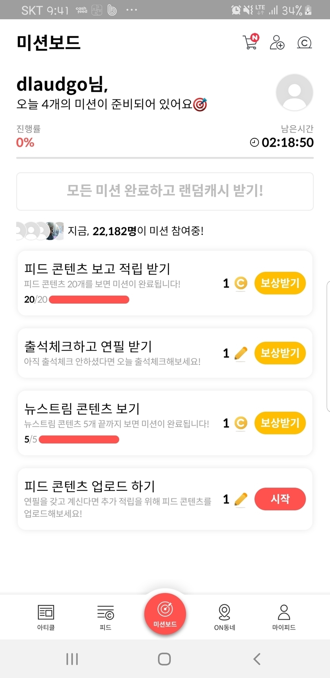Claim the feed content mission reward
330x678 pixels.
tap(280, 283)
